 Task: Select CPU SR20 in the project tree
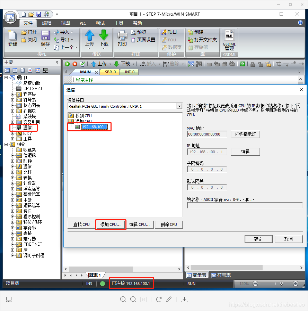point(33,89)
